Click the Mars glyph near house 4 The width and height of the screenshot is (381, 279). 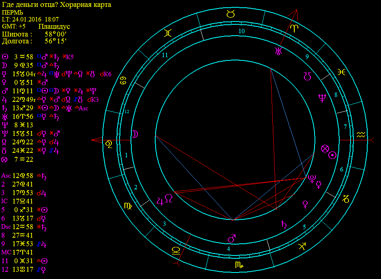click(x=232, y=237)
